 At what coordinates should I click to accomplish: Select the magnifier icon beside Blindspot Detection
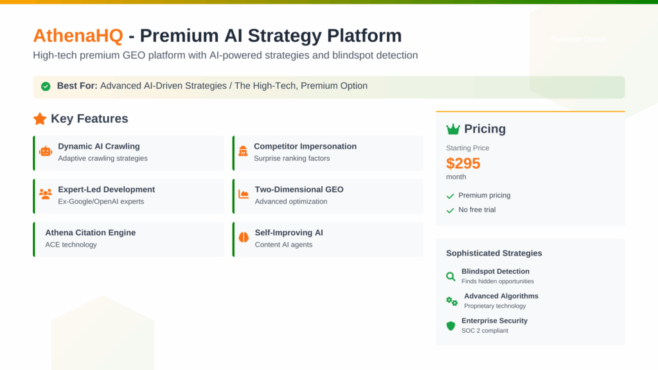pyautogui.click(x=450, y=276)
